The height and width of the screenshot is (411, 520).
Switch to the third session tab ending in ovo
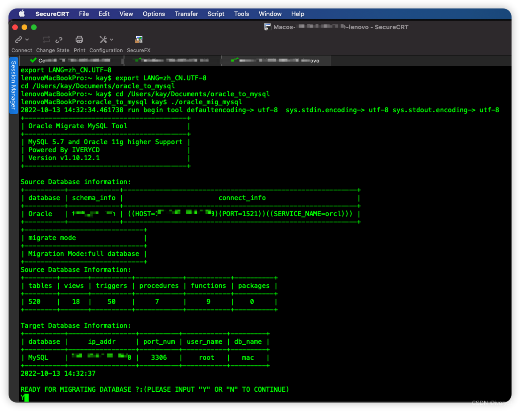click(276, 61)
